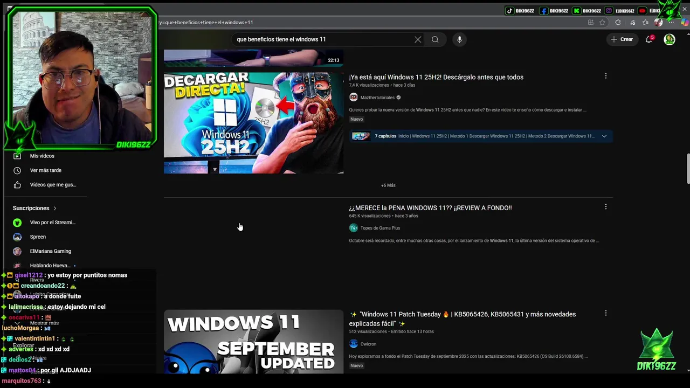Viewport: 690px width, 388px height.
Task: Expand the 7 capítulos chapter list
Action: pyautogui.click(x=604, y=136)
